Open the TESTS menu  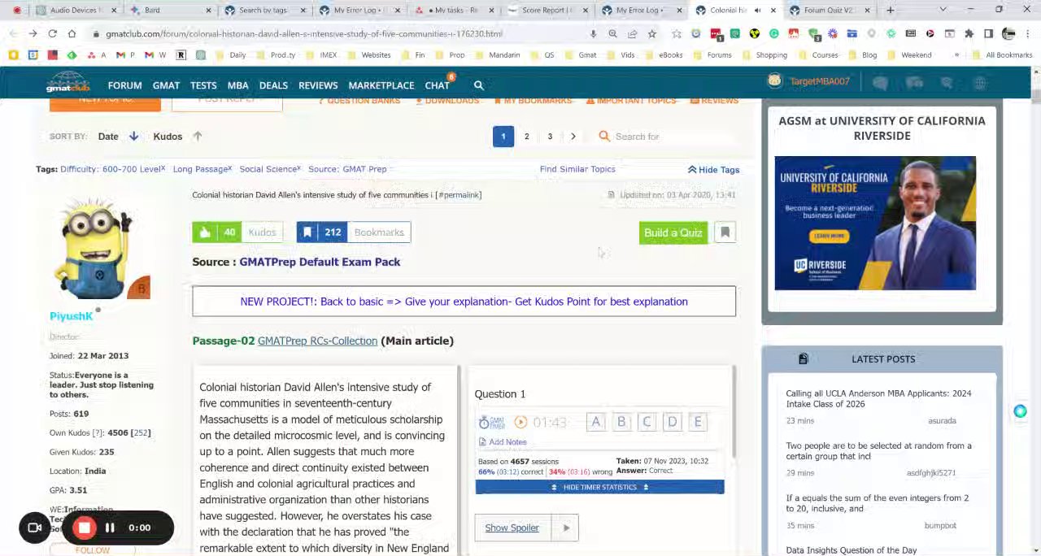click(x=203, y=85)
